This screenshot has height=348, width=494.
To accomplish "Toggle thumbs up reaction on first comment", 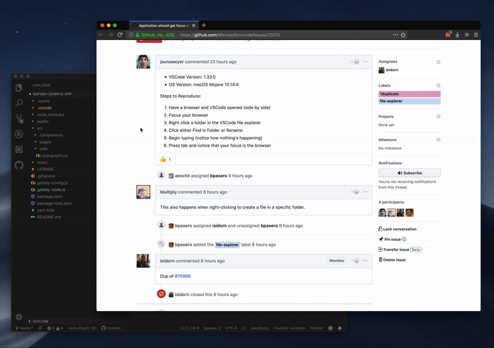I will pyautogui.click(x=165, y=159).
